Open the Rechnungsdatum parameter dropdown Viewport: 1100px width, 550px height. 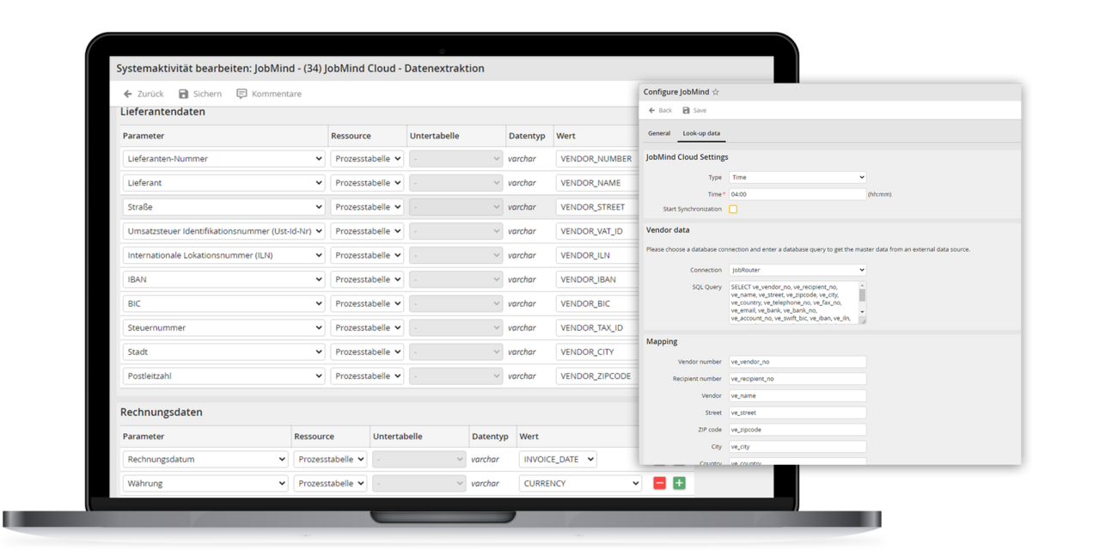tap(205, 459)
